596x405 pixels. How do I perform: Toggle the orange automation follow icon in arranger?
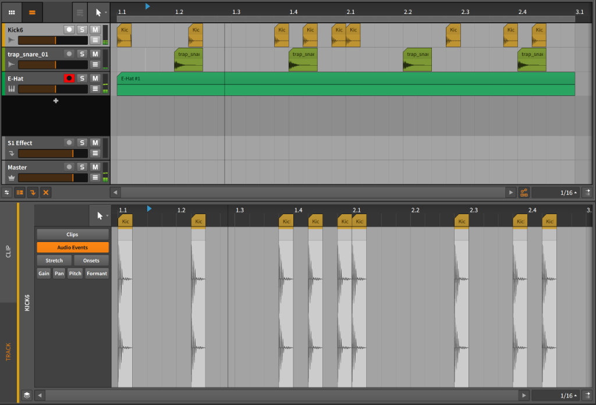[524, 193]
